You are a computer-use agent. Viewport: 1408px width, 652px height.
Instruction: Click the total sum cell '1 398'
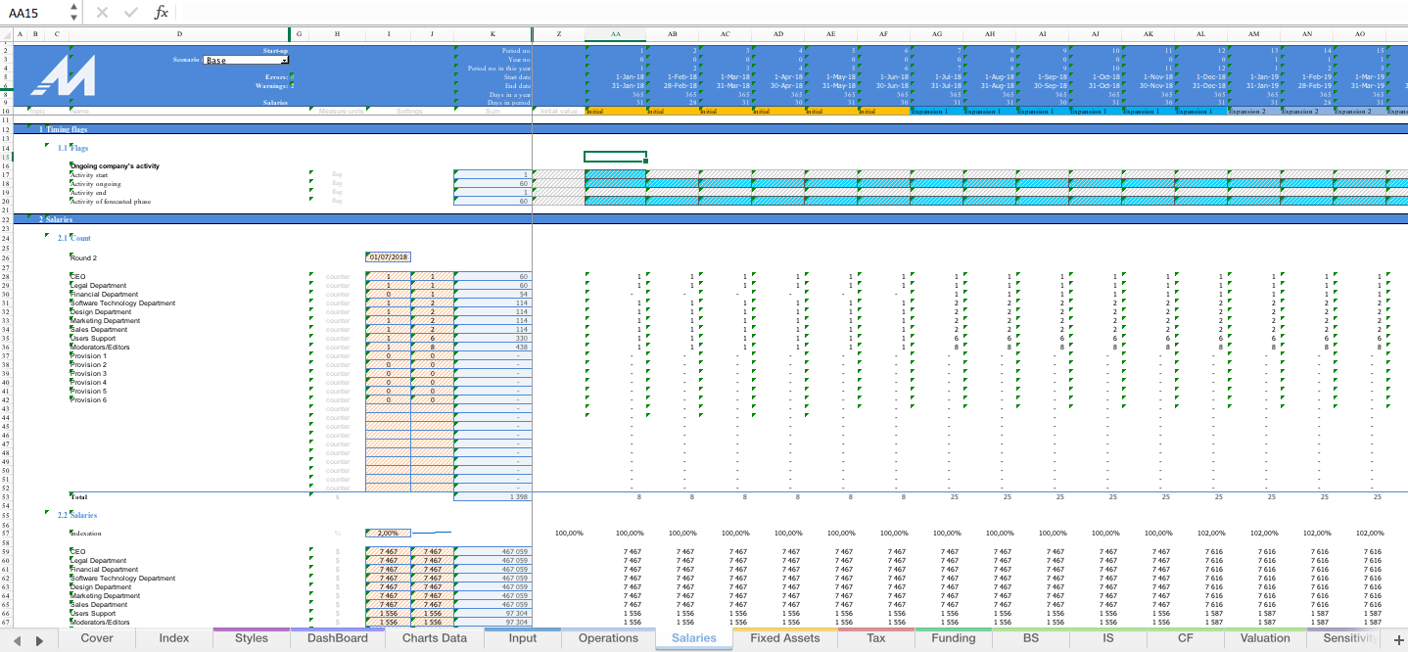(x=493, y=497)
